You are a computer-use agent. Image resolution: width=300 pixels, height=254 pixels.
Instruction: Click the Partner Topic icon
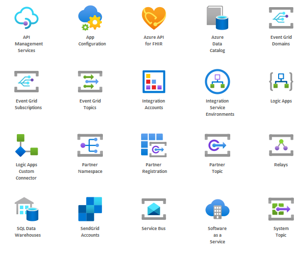[217, 145]
